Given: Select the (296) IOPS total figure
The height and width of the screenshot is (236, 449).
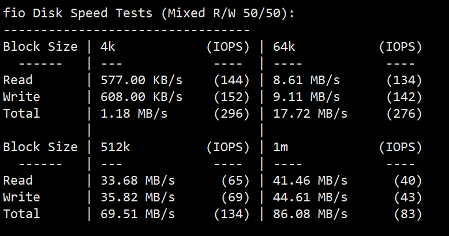Looking at the screenshot, I should (231, 114).
